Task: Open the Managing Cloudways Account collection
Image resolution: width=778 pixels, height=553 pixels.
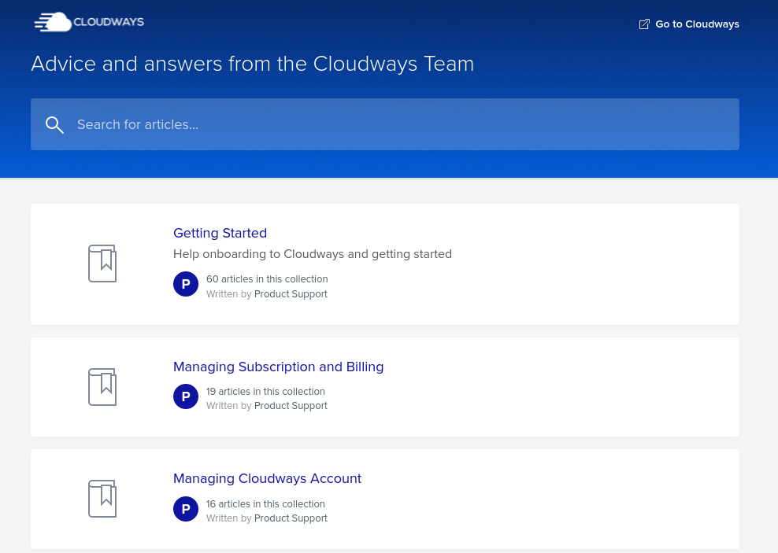Action: coord(267,478)
